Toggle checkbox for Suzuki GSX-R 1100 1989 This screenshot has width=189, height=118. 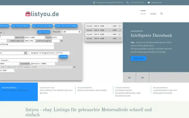point(120,26)
